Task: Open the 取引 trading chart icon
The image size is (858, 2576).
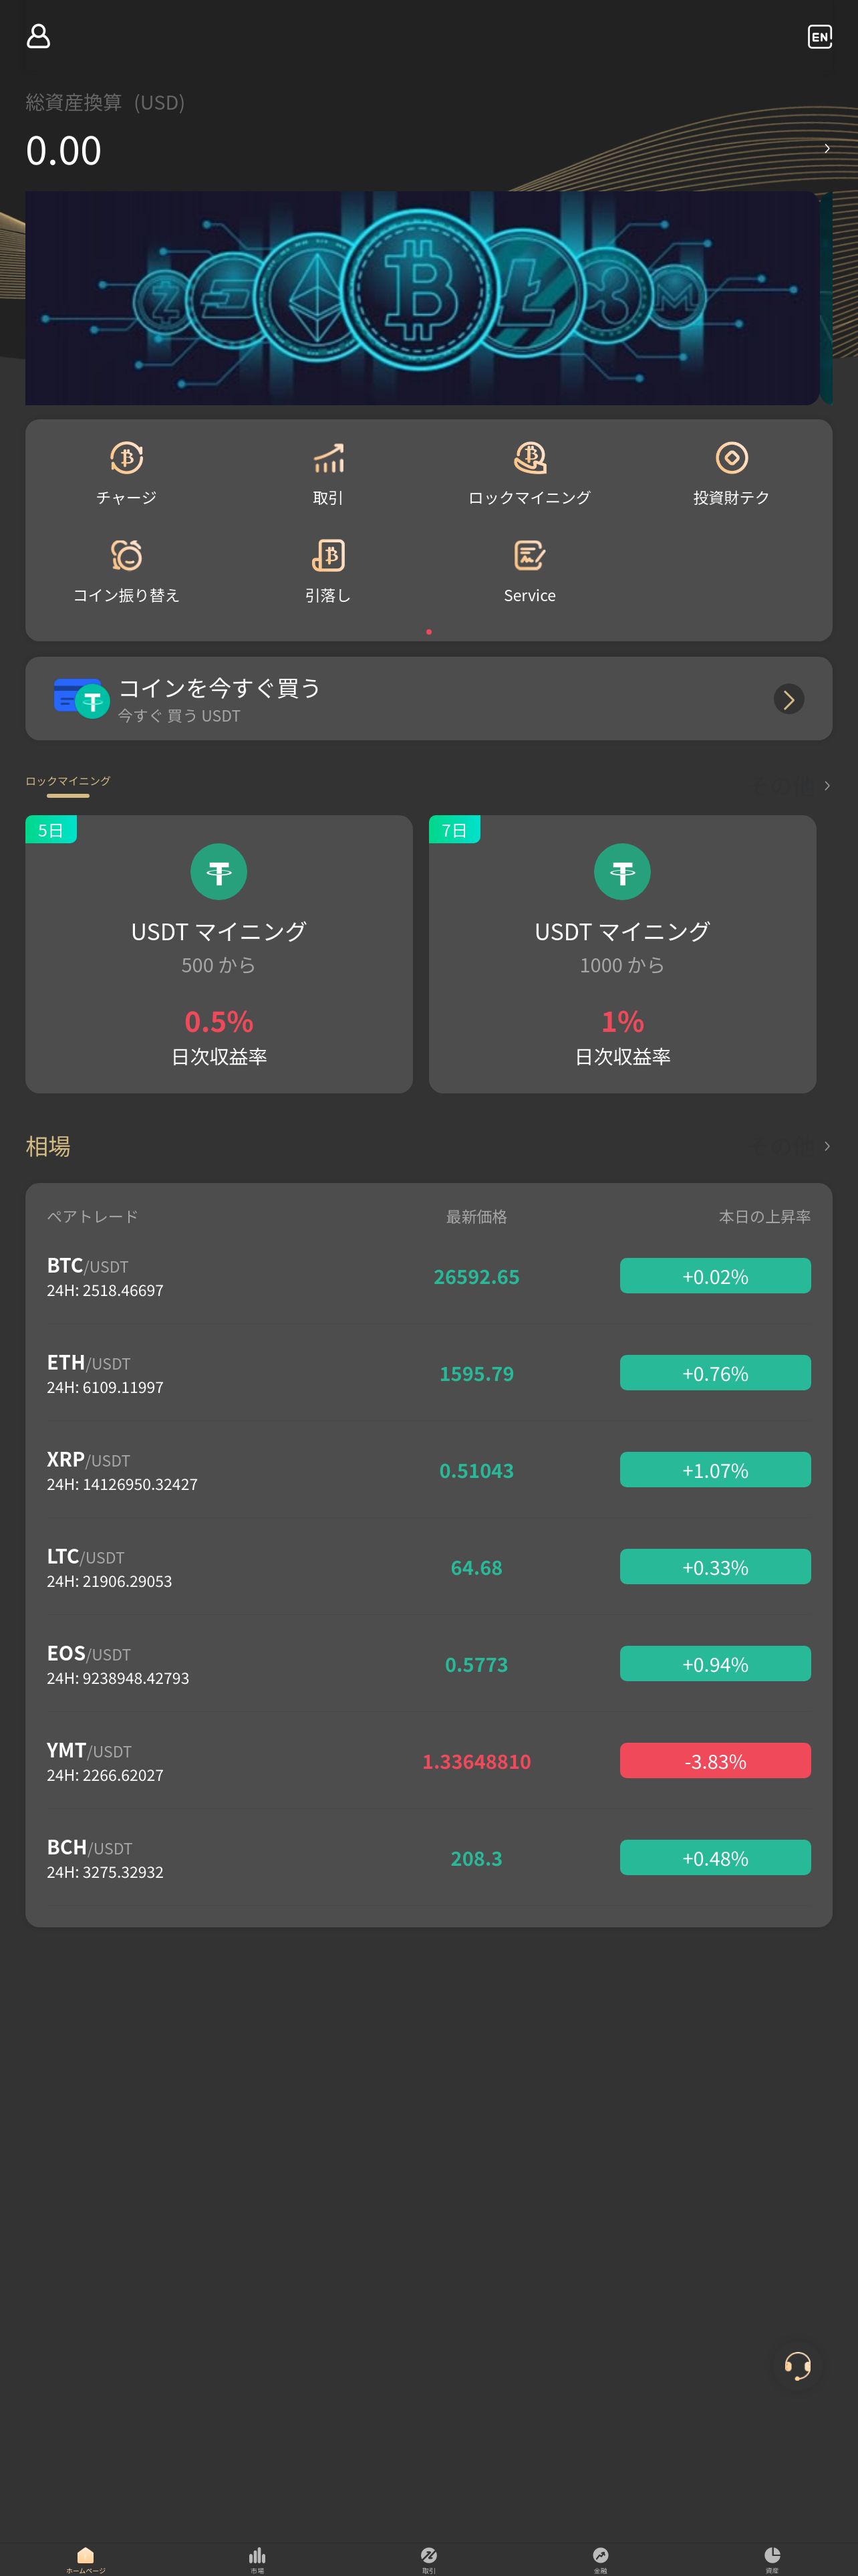Action: coord(327,458)
